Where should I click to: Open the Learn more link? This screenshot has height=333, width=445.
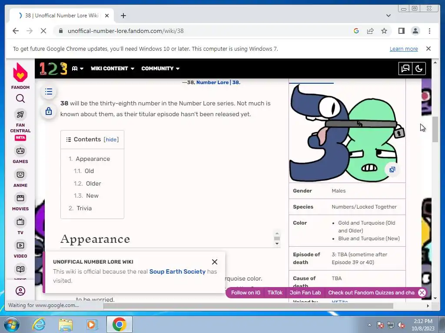[404, 49]
